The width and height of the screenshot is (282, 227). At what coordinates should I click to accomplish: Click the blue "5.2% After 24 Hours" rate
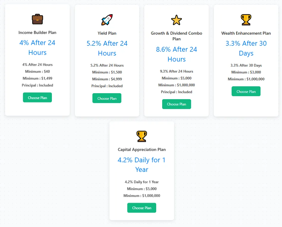point(107,48)
